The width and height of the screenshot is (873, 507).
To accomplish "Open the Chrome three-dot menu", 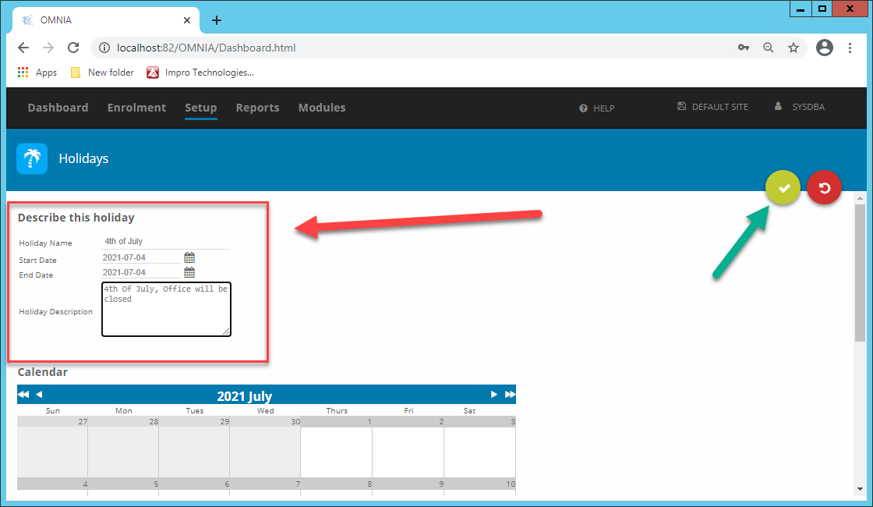I will tap(850, 48).
